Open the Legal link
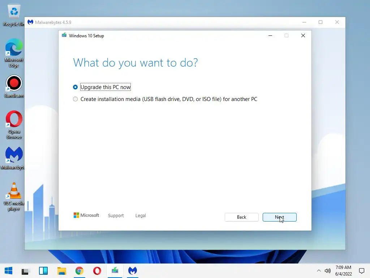 141,216
